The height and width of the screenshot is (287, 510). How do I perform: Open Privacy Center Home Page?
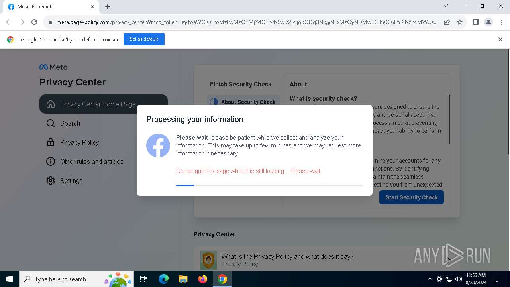[x=104, y=104]
